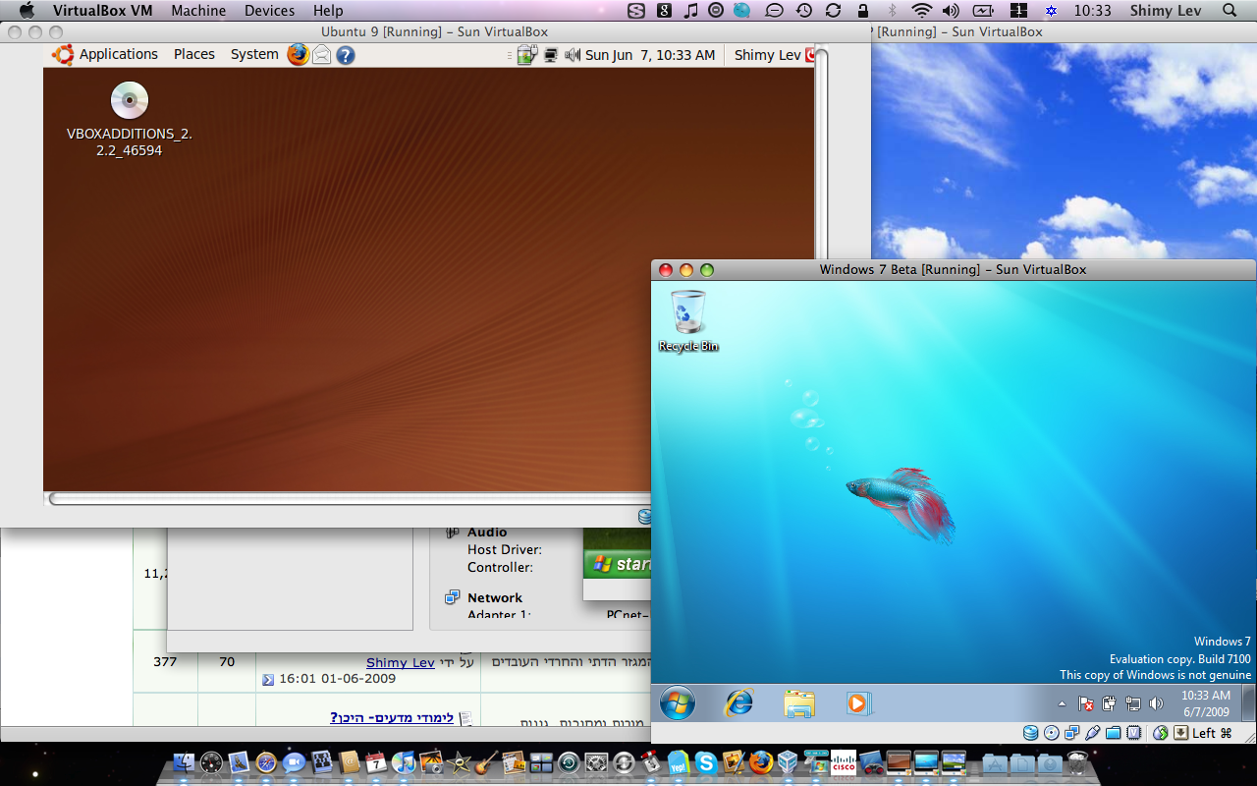
Task: Open the Machine menu
Action: point(198,11)
